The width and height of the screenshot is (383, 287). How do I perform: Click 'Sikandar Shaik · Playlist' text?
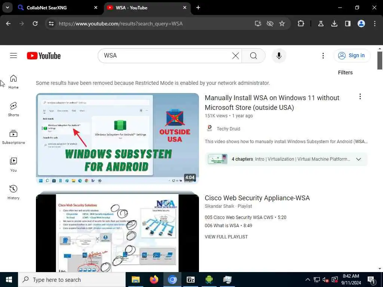point(228,206)
